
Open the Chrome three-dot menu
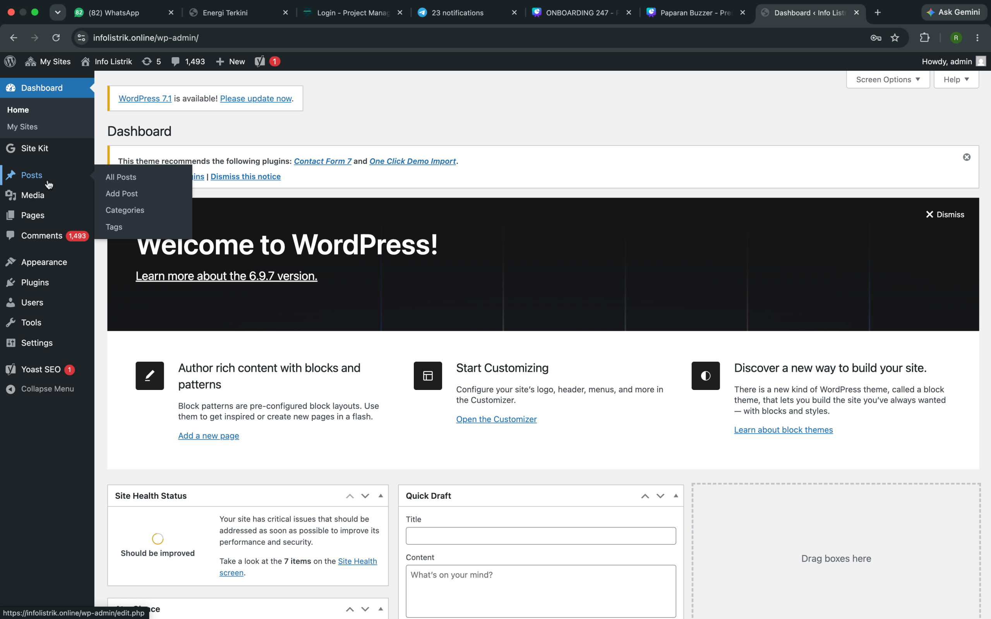(x=977, y=38)
